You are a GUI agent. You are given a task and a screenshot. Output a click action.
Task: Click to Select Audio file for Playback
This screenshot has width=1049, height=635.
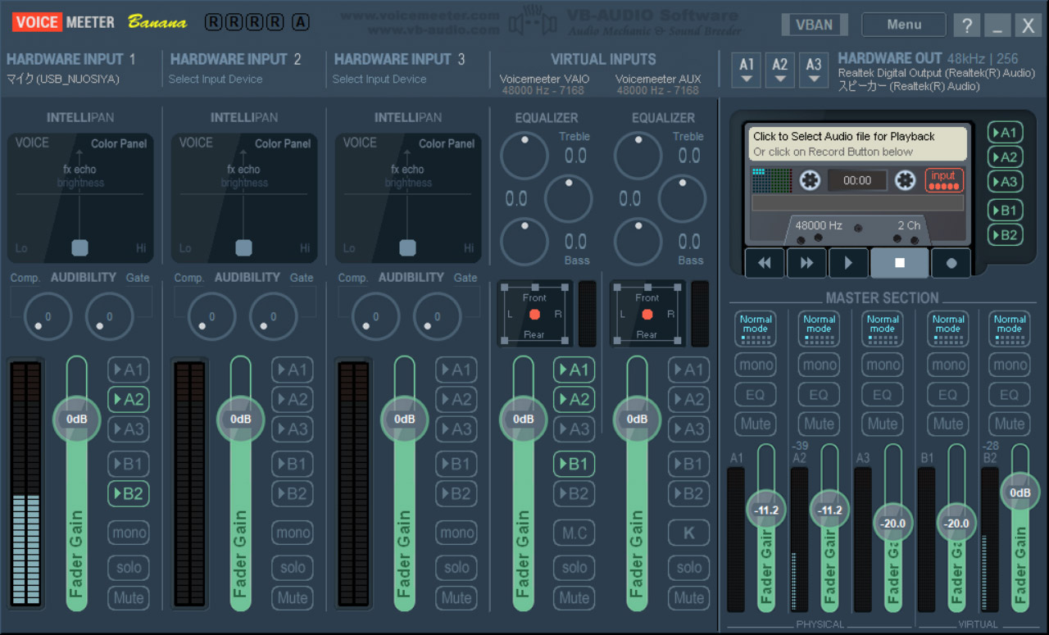(856, 143)
